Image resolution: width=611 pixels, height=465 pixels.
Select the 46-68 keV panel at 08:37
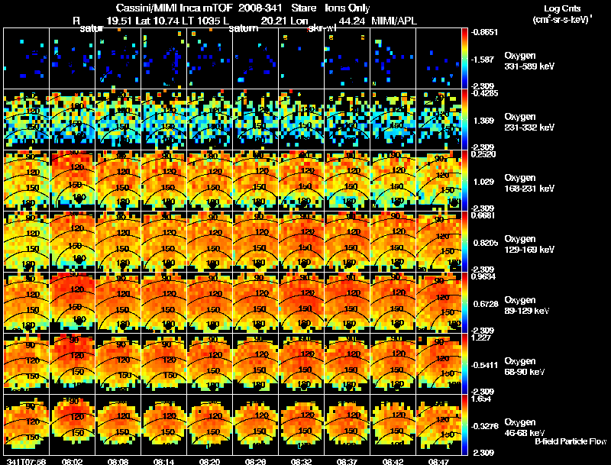[x=348, y=425]
